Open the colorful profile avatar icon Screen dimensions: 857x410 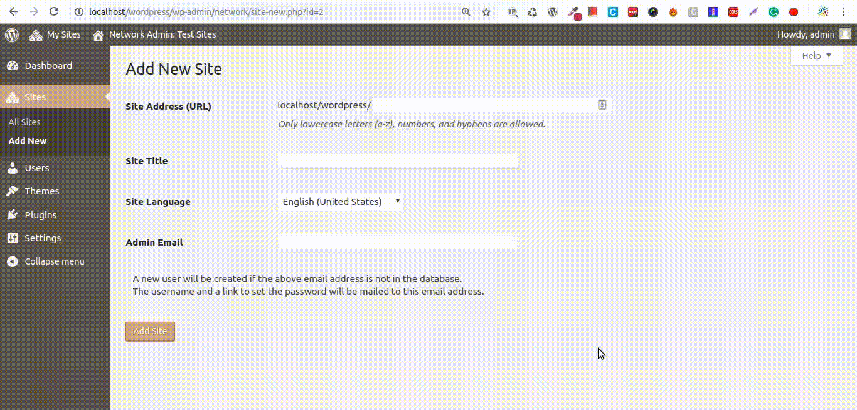pyautogui.click(x=823, y=12)
